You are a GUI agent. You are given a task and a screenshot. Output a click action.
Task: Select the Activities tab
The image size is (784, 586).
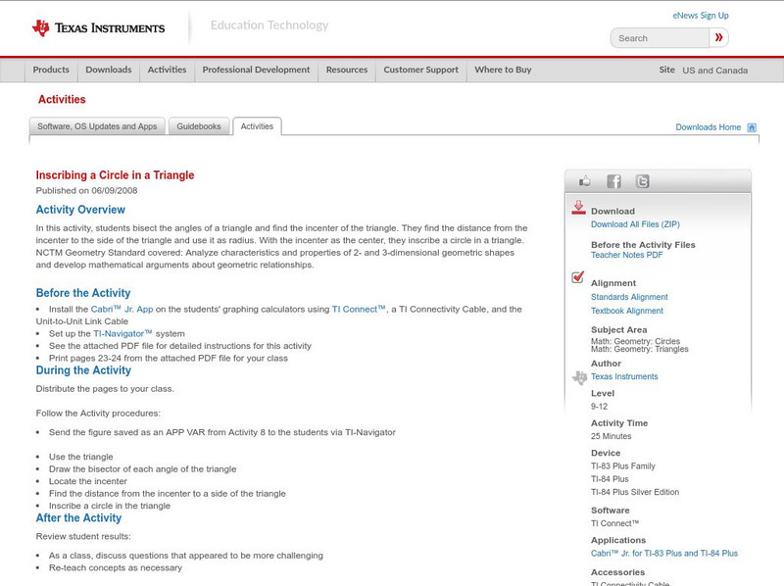[257, 126]
